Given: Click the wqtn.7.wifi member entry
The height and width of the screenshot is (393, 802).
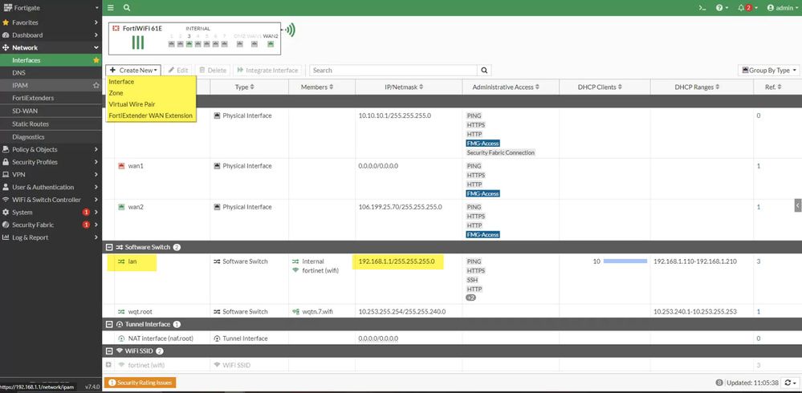Looking at the screenshot, I should coord(312,312).
